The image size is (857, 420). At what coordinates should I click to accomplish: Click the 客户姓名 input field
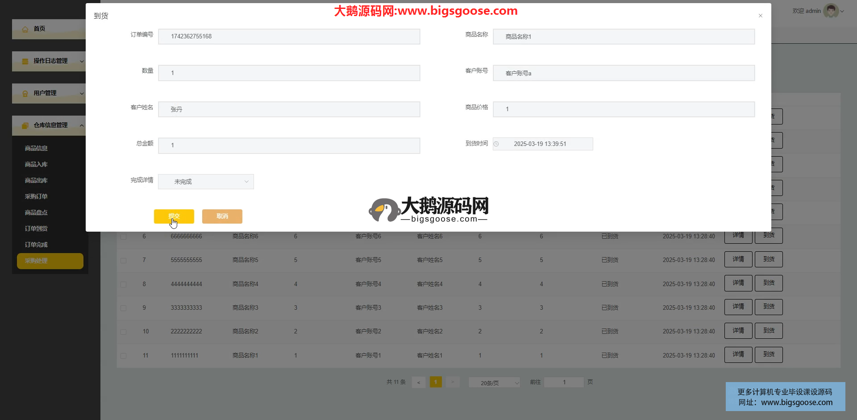click(x=289, y=109)
